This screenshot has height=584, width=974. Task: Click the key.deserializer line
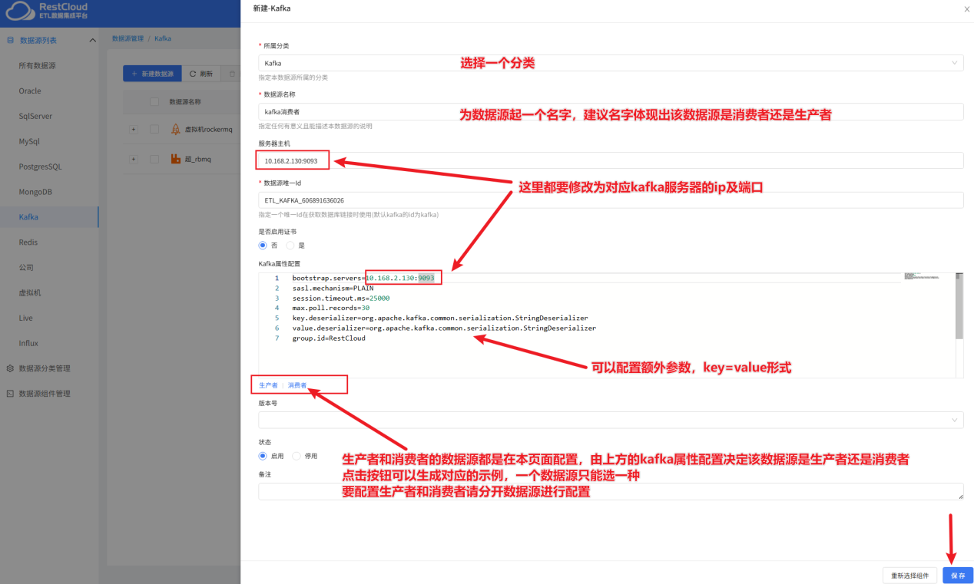tap(440, 318)
